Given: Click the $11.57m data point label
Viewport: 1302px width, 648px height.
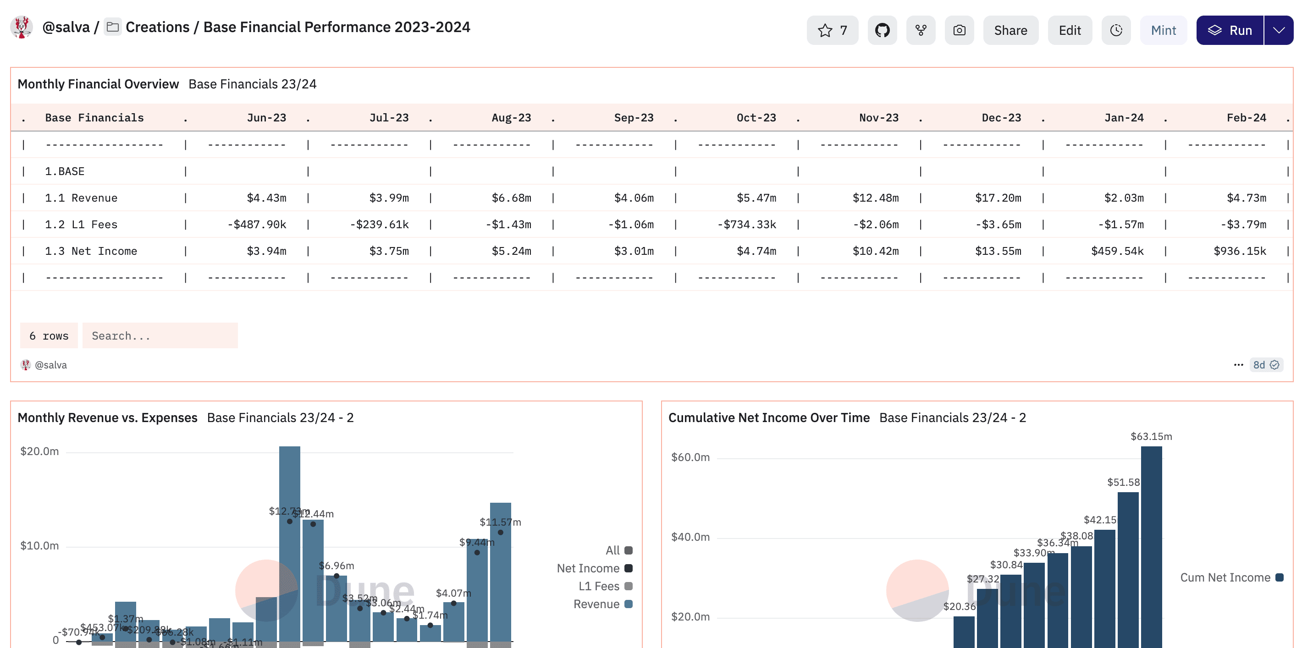Looking at the screenshot, I should coord(500,522).
